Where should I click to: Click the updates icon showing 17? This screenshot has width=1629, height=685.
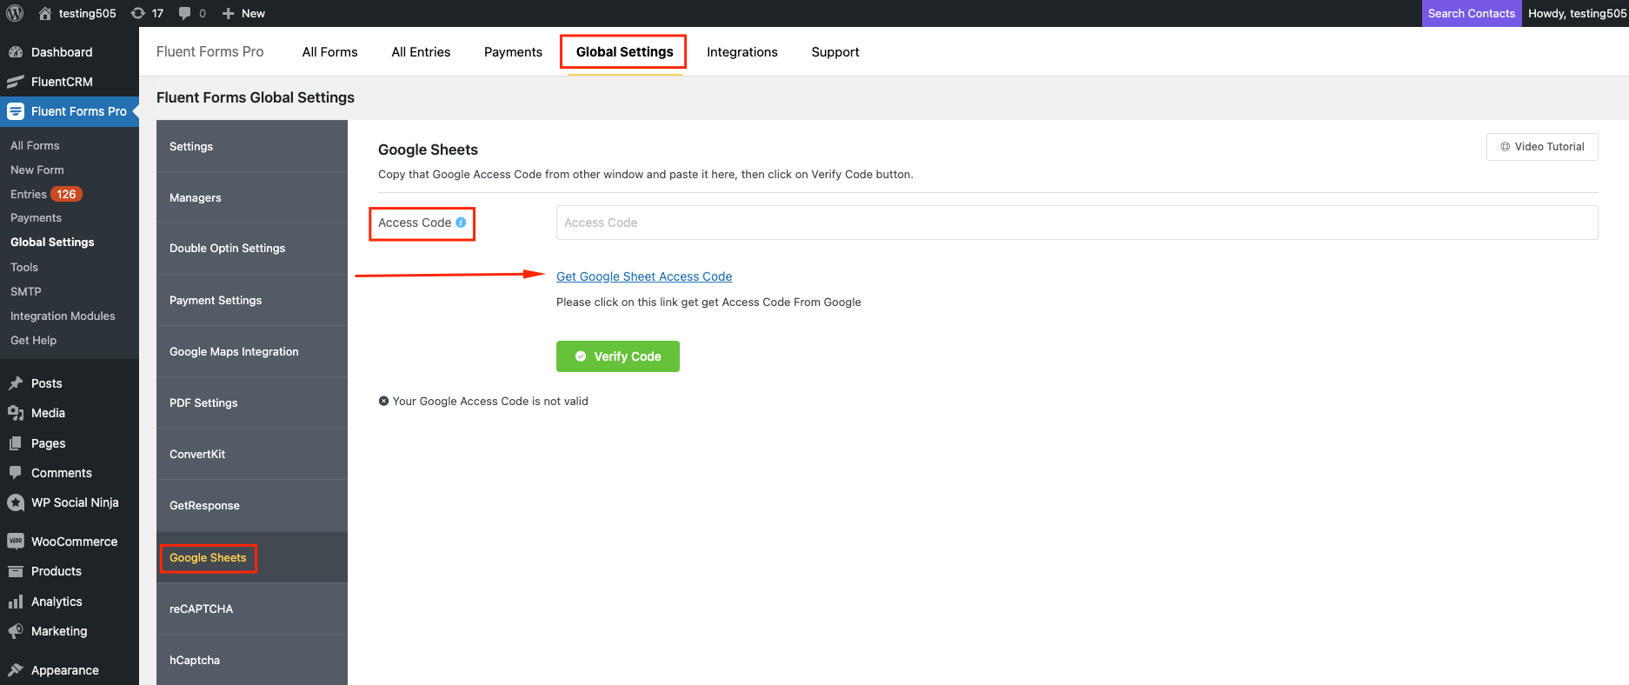coord(137,13)
